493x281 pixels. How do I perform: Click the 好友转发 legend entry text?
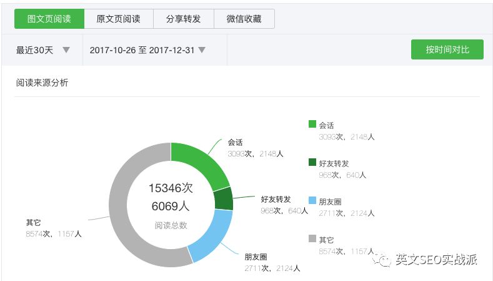(334, 163)
